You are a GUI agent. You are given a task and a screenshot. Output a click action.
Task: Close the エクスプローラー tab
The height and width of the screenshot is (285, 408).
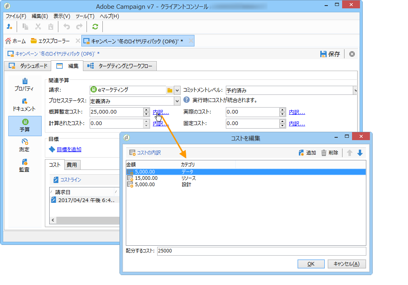coord(77,41)
